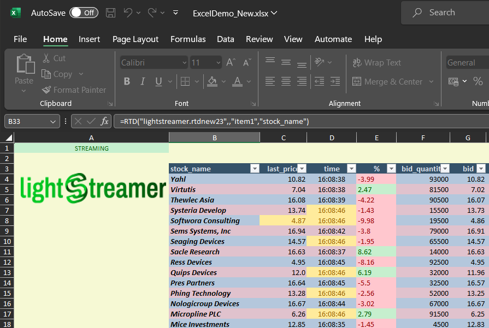Increase font size with large A icon

[231, 62]
